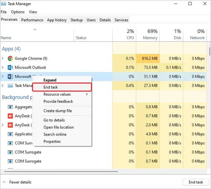Expand the Microsoft Outlook process group
211x189 pixels.
(x=3, y=67)
